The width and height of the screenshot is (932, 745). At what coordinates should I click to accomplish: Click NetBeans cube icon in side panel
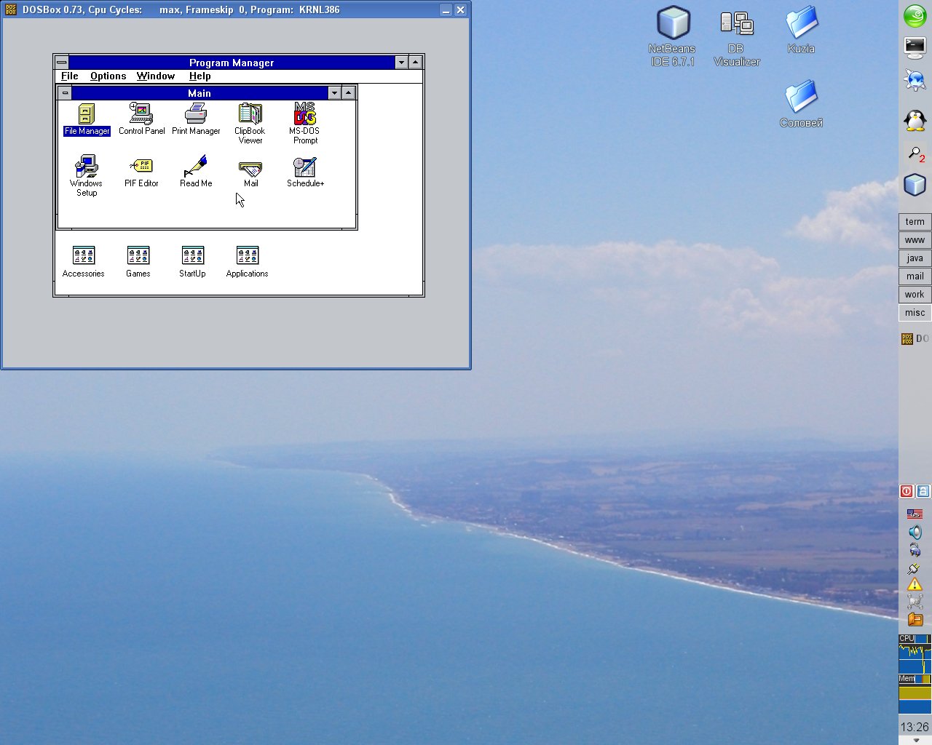(915, 185)
